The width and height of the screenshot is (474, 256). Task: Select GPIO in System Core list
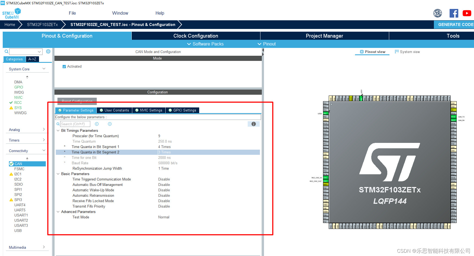[x=19, y=87]
